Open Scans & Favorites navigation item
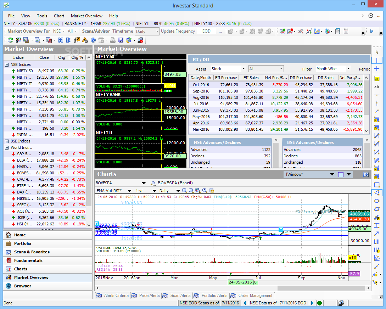This screenshot has width=386, height=309. point(48,252)
